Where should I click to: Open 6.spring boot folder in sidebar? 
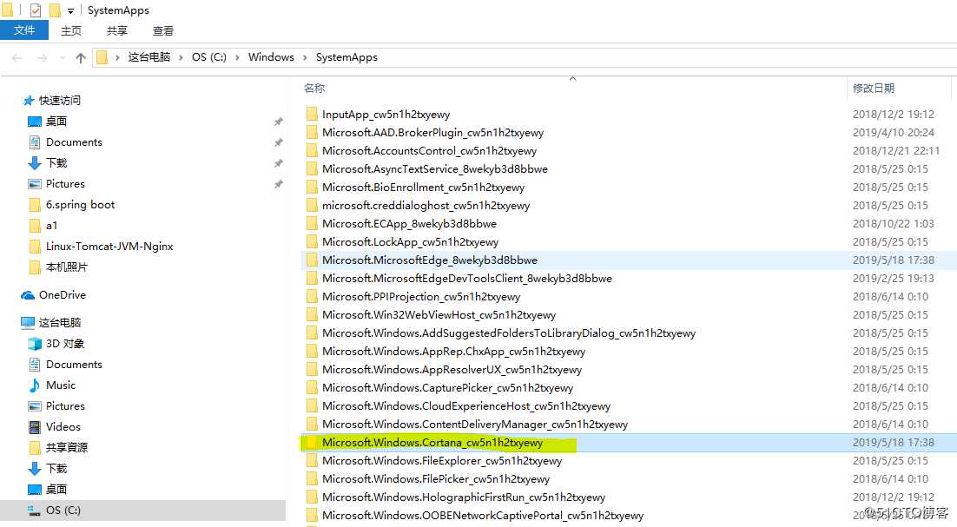click(x=80, y=204)
